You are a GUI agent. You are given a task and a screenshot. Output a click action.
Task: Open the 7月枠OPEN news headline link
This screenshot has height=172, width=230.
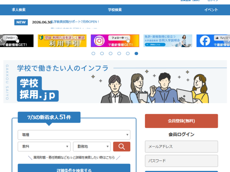(75, 22)
